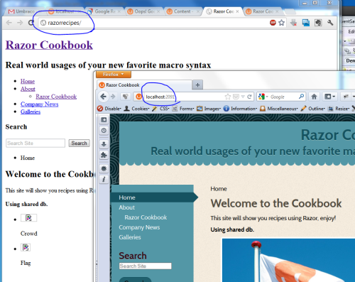Click the Search button beside Search Site
Screen dimensions: 355x282
(79, 143)
